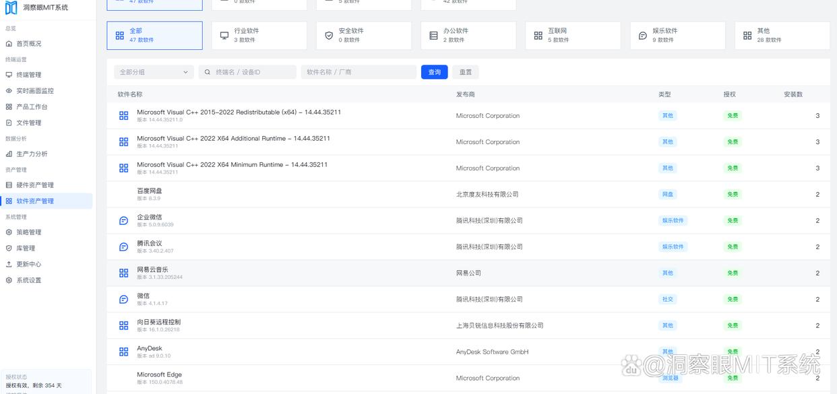Click the 重置 button

pyautogui.click(x=466, y=72)
